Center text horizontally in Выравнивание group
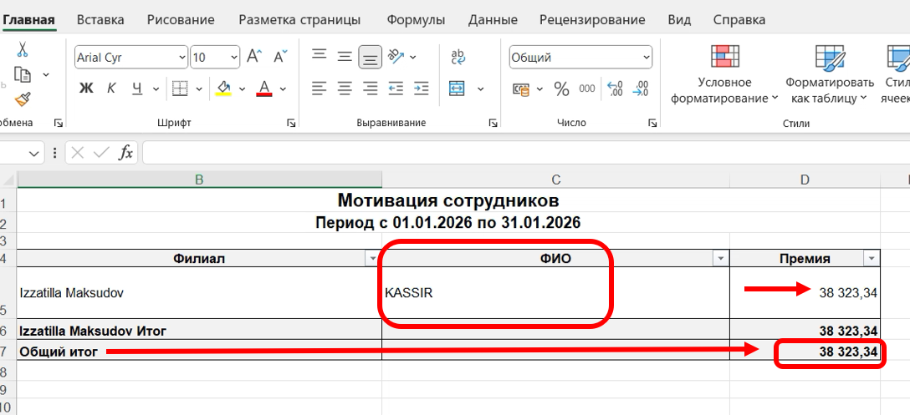Image resolution: width=910 pixels, height=415 pixels. pyautogui.click(x=345, y=89)
